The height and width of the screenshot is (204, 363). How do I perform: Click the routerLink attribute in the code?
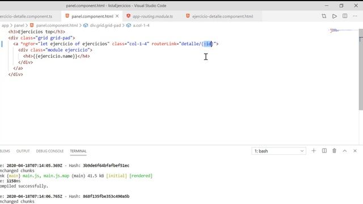pos(164,44)
